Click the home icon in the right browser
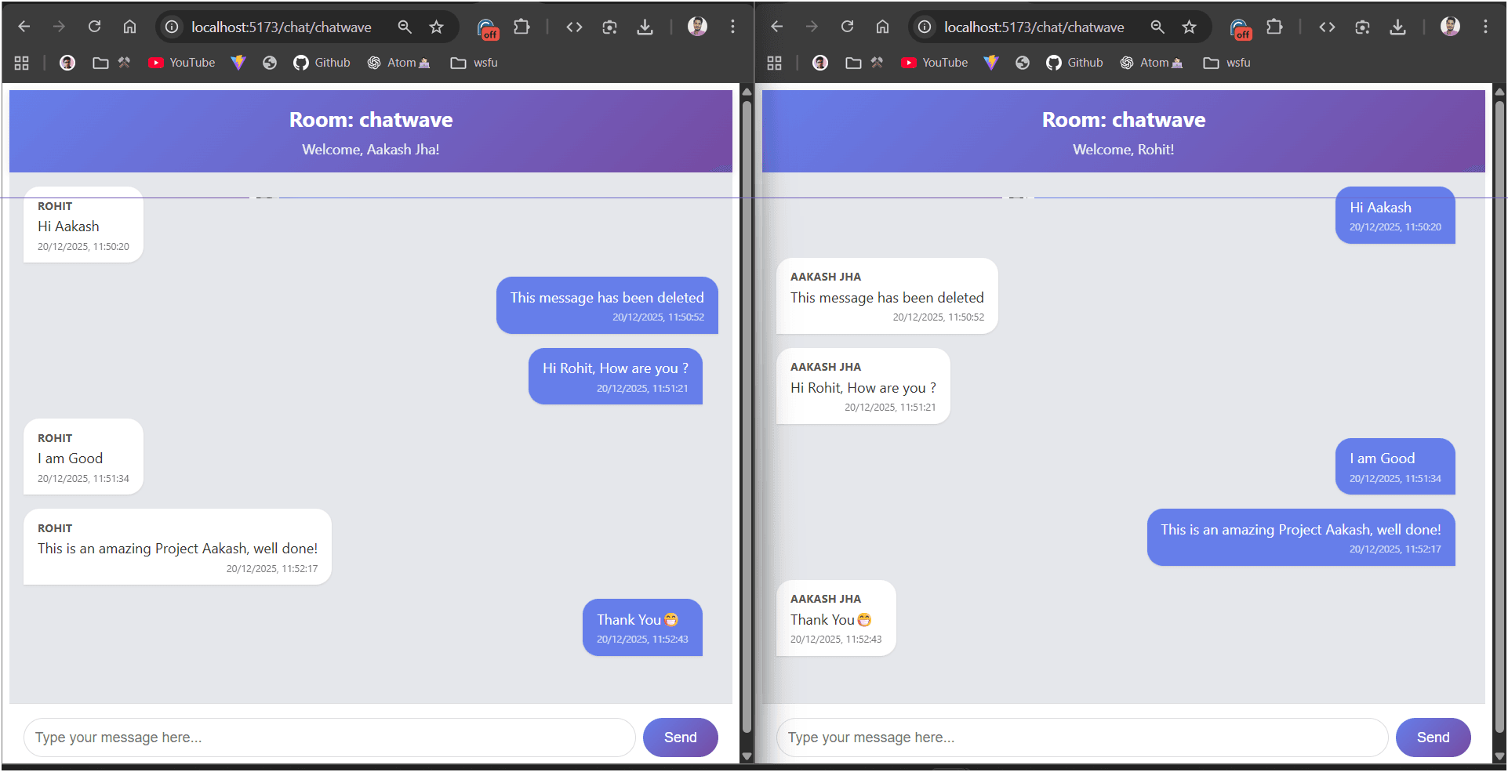1508x772 pixels. pos(881,27)
